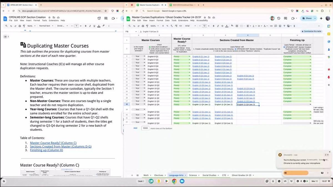Open the Files app in the shelf
Viewport: 333px width, 187px height.
(182, 181)
